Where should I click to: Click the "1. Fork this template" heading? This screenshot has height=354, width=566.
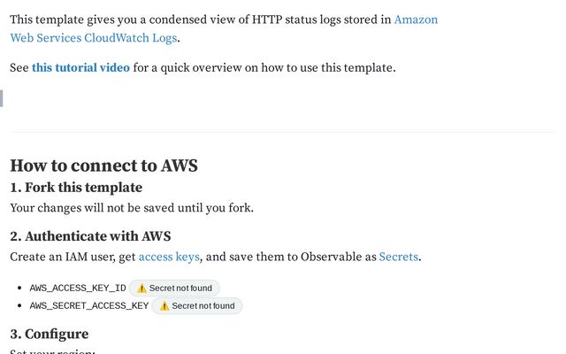tap(76, 188)
